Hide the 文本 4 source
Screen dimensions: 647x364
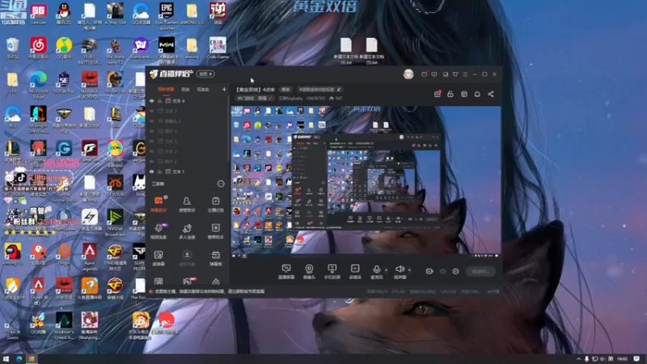151,100
